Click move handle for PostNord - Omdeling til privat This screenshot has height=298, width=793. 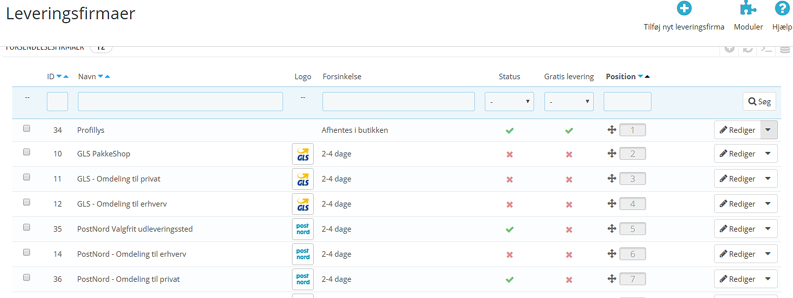[x=612, y=279]
